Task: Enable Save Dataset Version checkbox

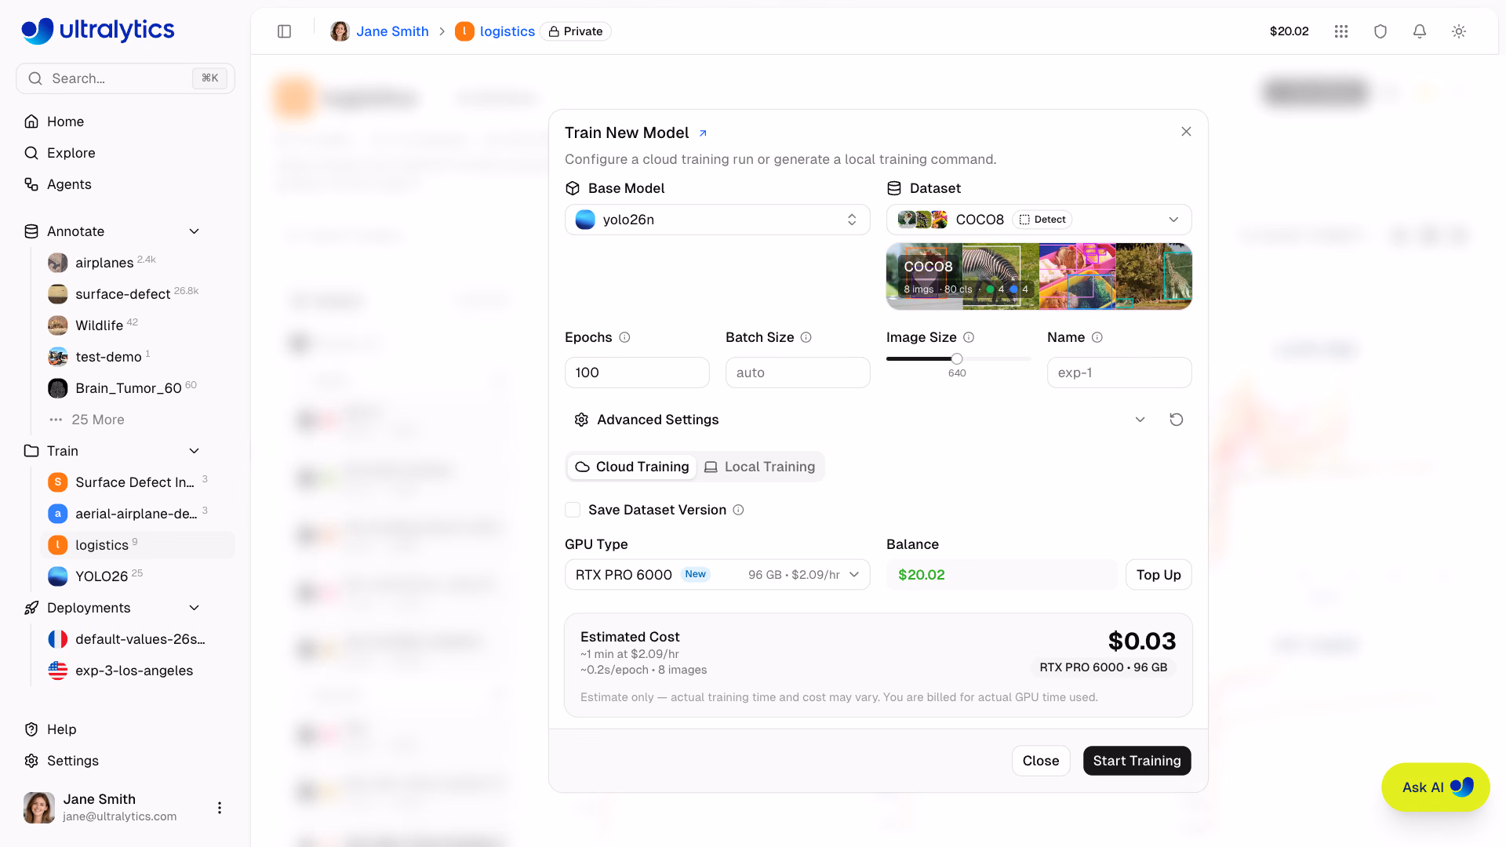Action: point(573,510)
